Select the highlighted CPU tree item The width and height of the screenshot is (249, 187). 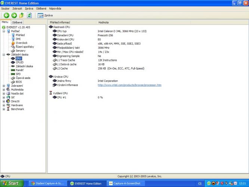(19, 58)
